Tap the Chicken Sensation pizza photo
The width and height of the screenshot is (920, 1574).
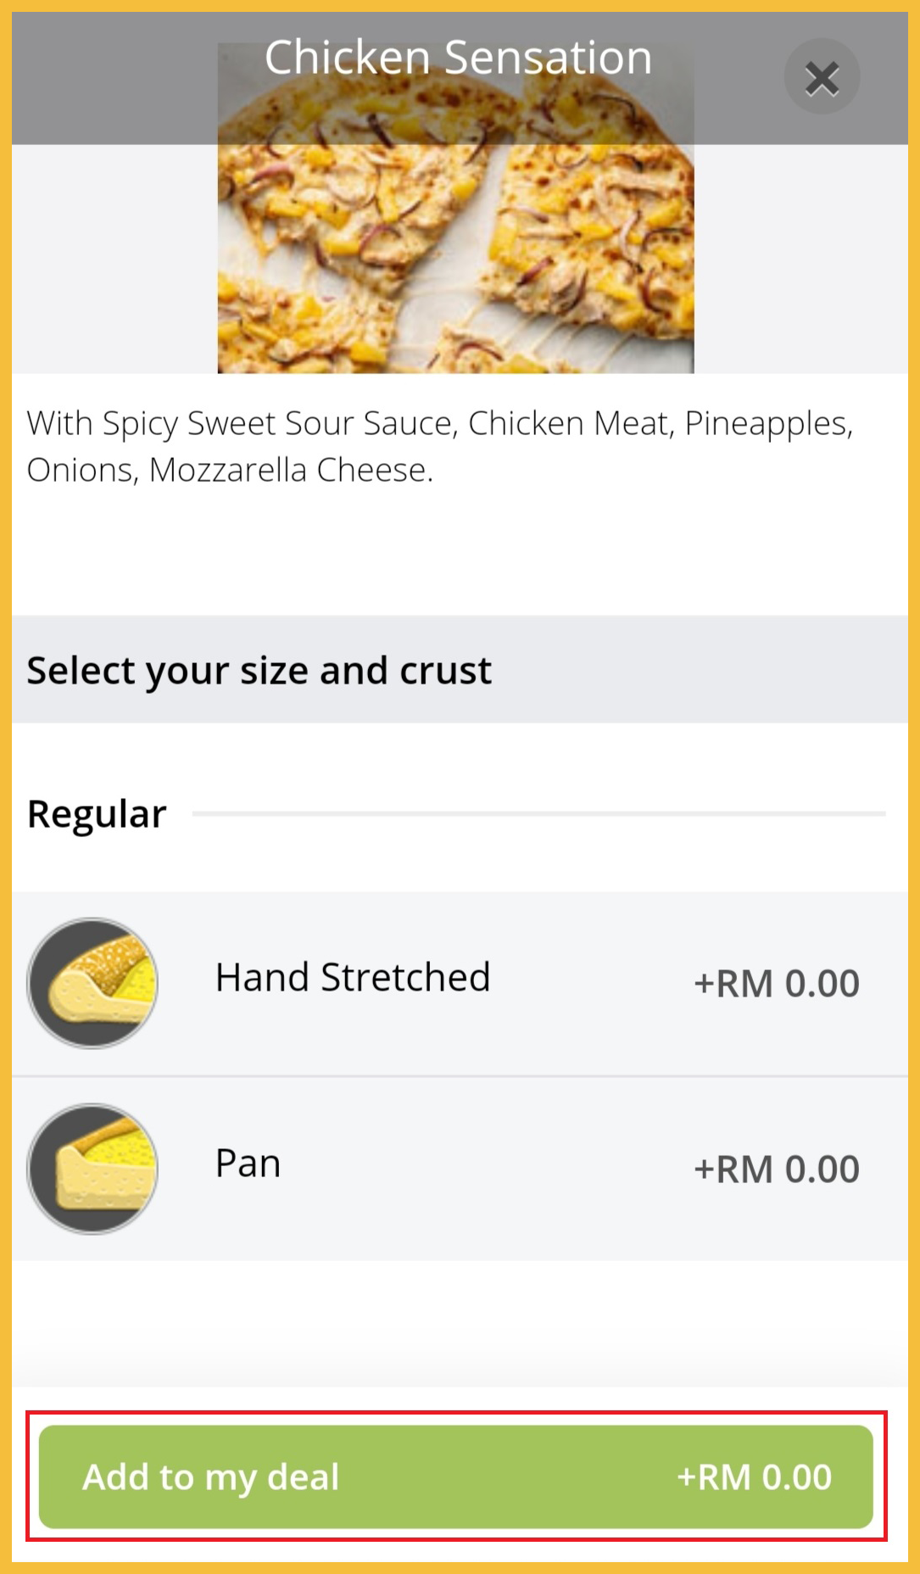coord(455,254)
